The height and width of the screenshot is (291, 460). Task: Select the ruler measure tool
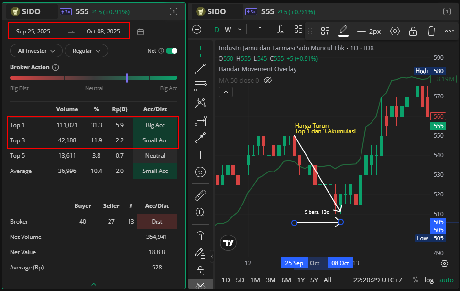click(200, 195)
